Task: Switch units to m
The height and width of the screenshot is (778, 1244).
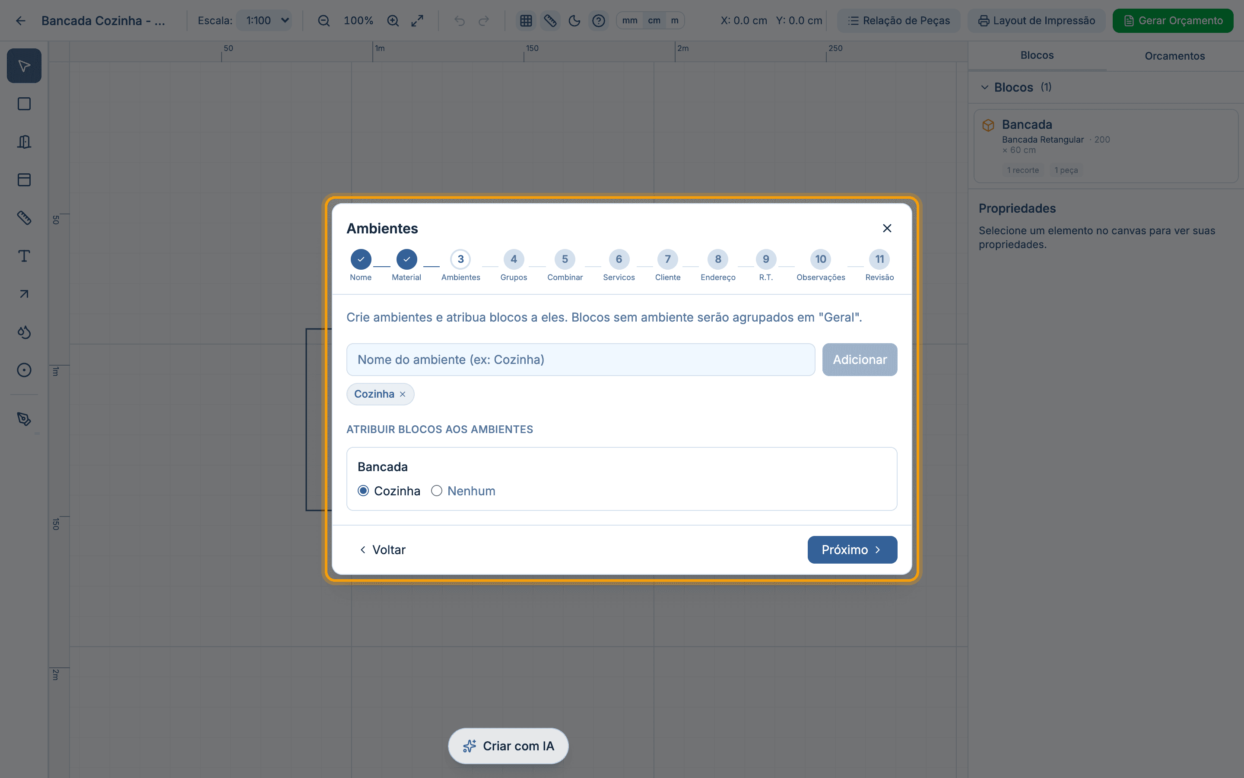Action: 674,21
